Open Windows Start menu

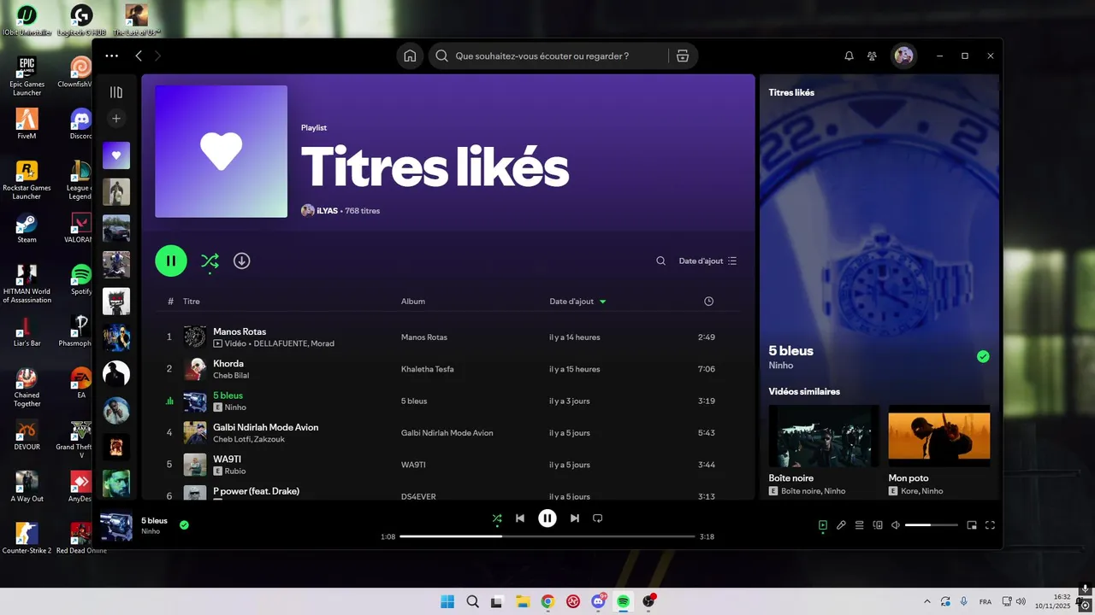[x=447, y=601]
